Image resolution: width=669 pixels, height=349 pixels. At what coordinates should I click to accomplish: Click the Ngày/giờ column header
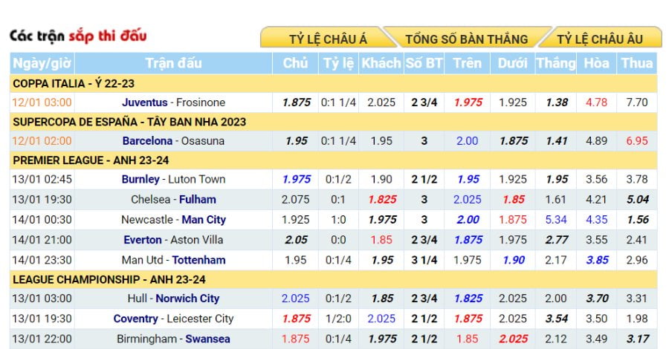42,64
